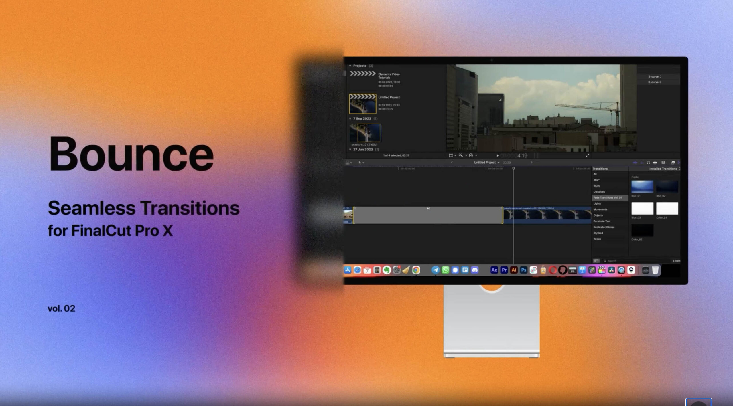Open Final Cut Pro in the Dock

click(602, 270)
